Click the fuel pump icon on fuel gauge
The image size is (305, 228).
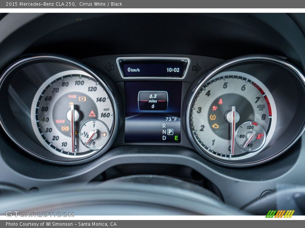coord(104,134)
